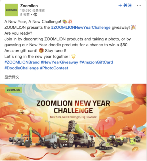Open the New Year Challenge banner image
The height and width of the screenshot is (161, 147).
pyautogui.click(x=73, y=122)
